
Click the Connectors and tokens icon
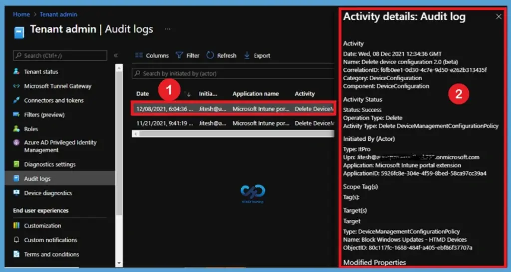point(16,100)
